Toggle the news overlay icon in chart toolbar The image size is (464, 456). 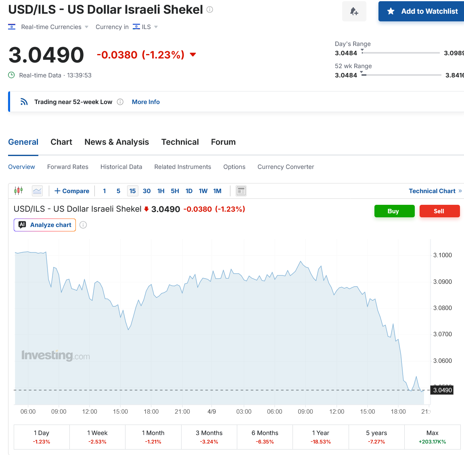241,191
